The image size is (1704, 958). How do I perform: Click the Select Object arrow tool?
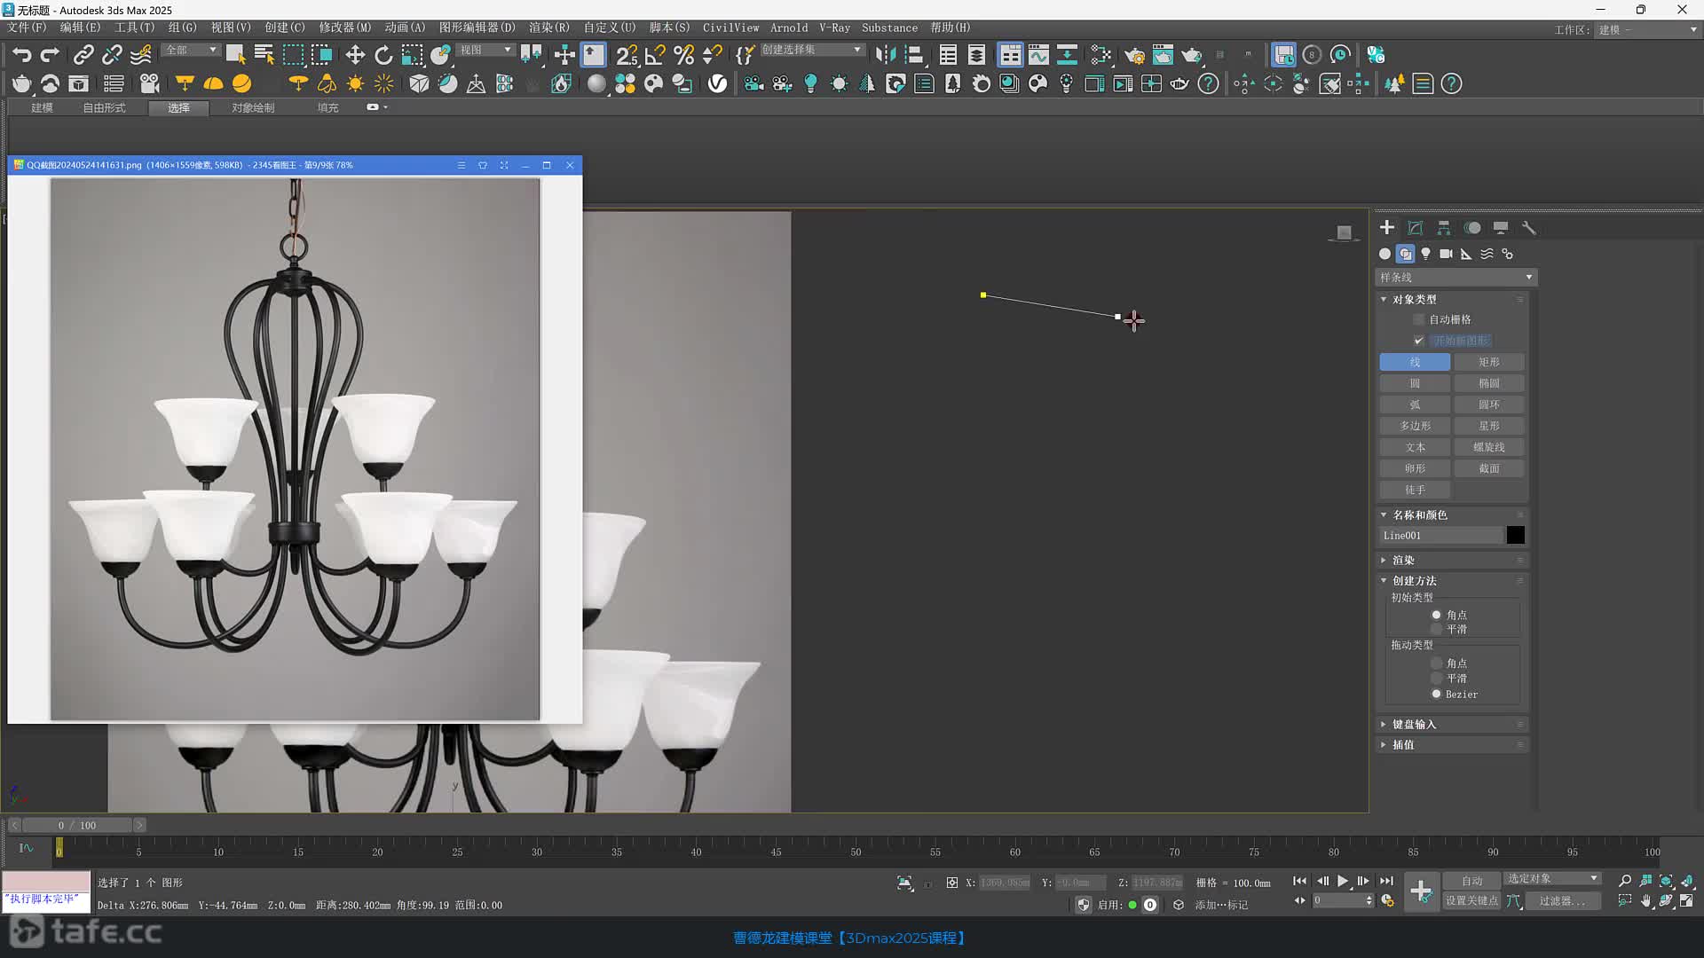[x=235, y=55]
